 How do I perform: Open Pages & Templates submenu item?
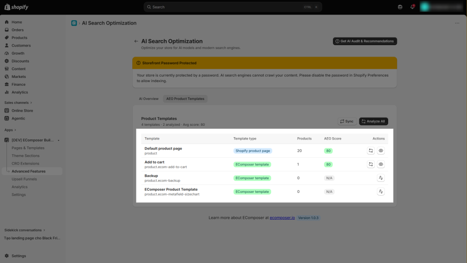point(28,148)
